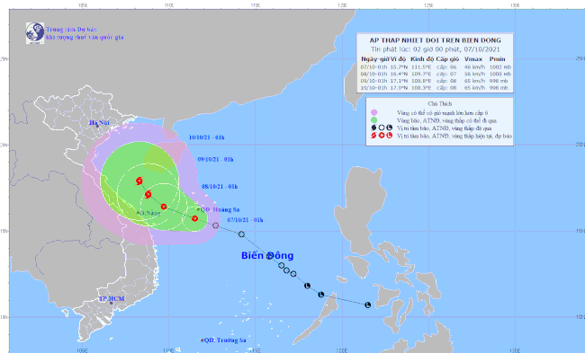Click the easternmost L low-pressure marker over the Philippines

pos(368,305)
